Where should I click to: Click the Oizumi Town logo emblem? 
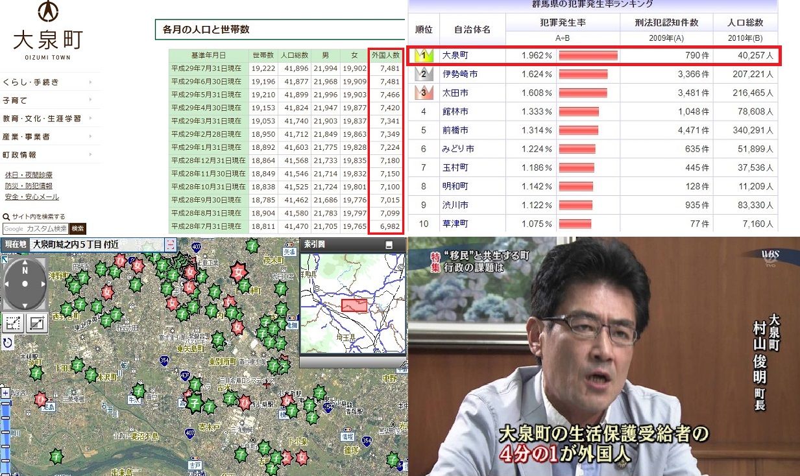[x=48, y=12]
